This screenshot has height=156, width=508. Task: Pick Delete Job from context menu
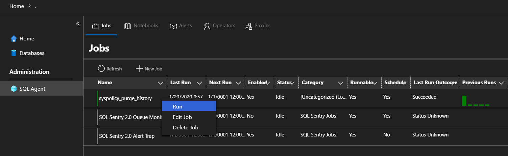pyautogui.click(x=185, y=128)
